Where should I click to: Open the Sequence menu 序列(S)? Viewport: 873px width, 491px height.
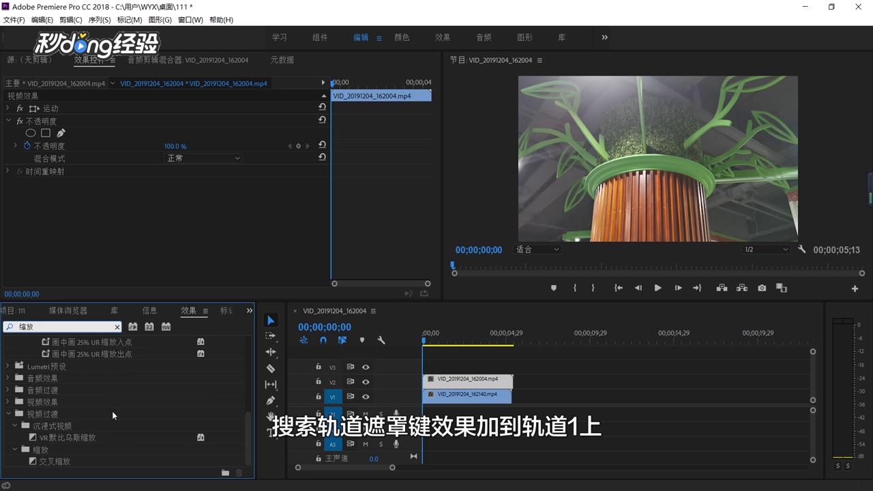100,20
